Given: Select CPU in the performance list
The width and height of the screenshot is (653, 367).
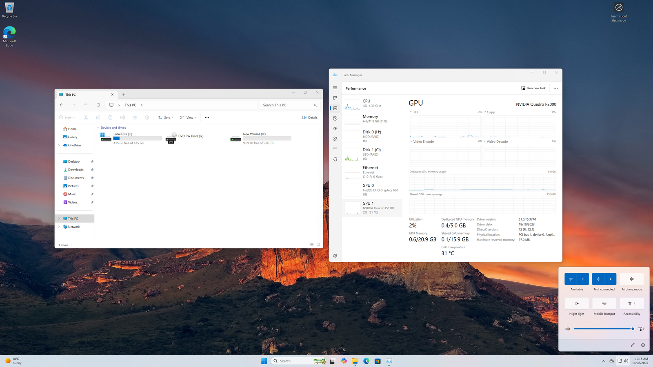Looking at the screenshot, I should [x=372, y=103].
